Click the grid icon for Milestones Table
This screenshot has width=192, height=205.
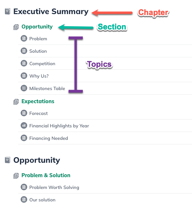coord(24,88)
